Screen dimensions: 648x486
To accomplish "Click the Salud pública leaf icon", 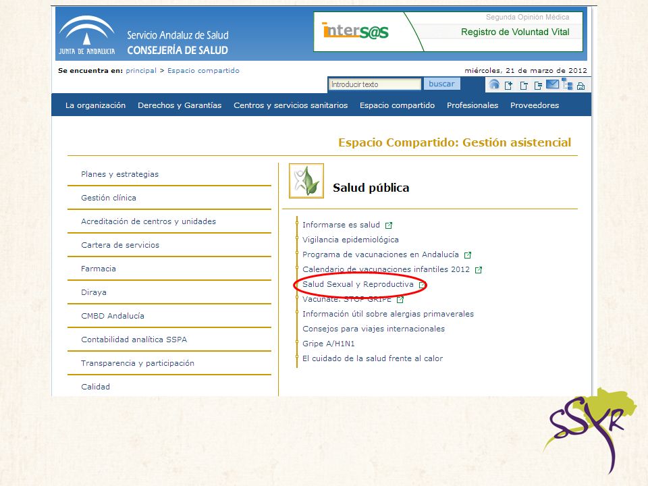I will pyautogui.click(x=306, y=181).
